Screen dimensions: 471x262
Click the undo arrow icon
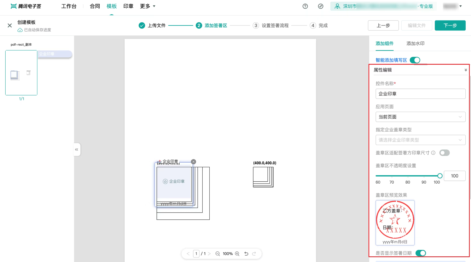click(246, 254)
